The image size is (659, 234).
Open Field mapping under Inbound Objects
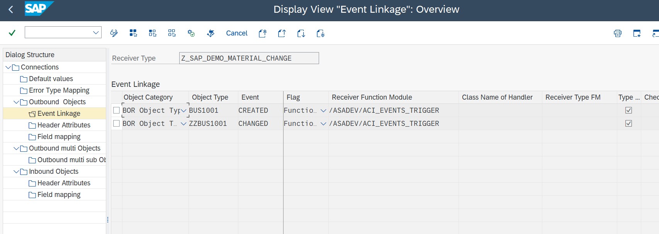[x=55, y=195]
